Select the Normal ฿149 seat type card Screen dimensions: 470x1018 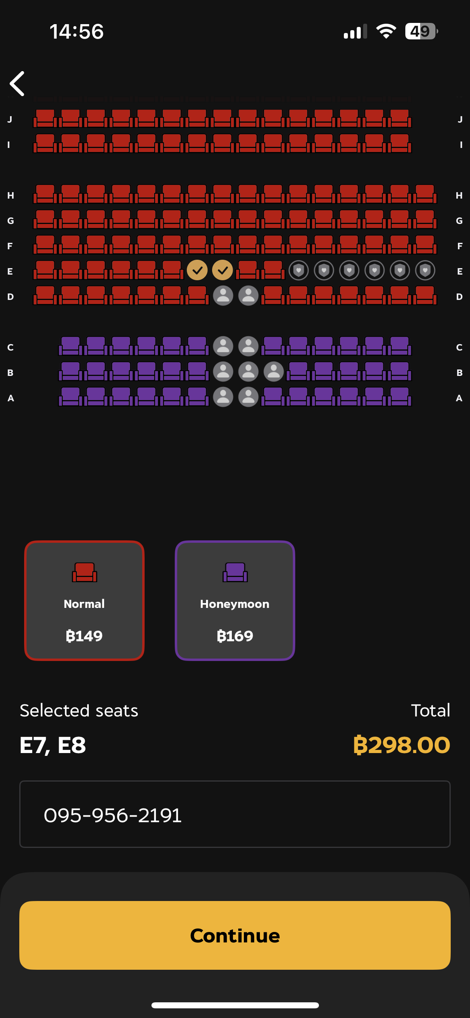(84, 601)
